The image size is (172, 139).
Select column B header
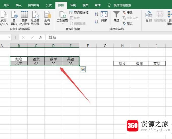[x=19, y=46]
